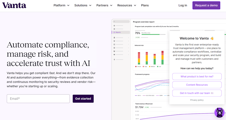Choose "What product is best for me?"
The width and height of the screenshot is (226, 120).
pos(197,76)
